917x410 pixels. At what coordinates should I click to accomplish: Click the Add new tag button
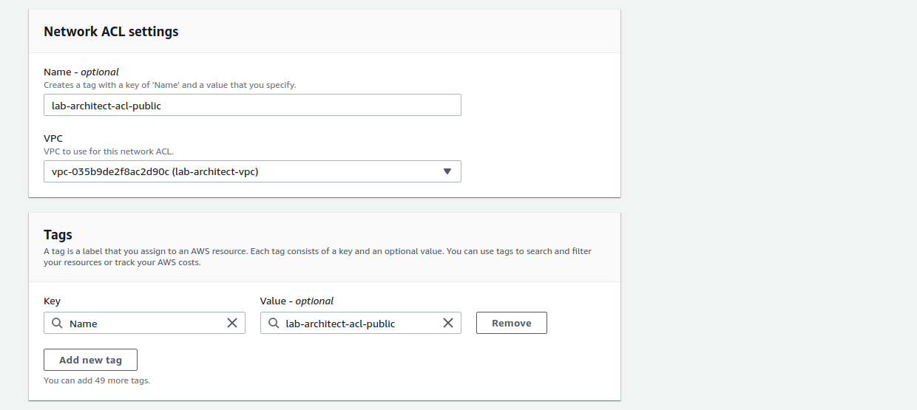90,360
